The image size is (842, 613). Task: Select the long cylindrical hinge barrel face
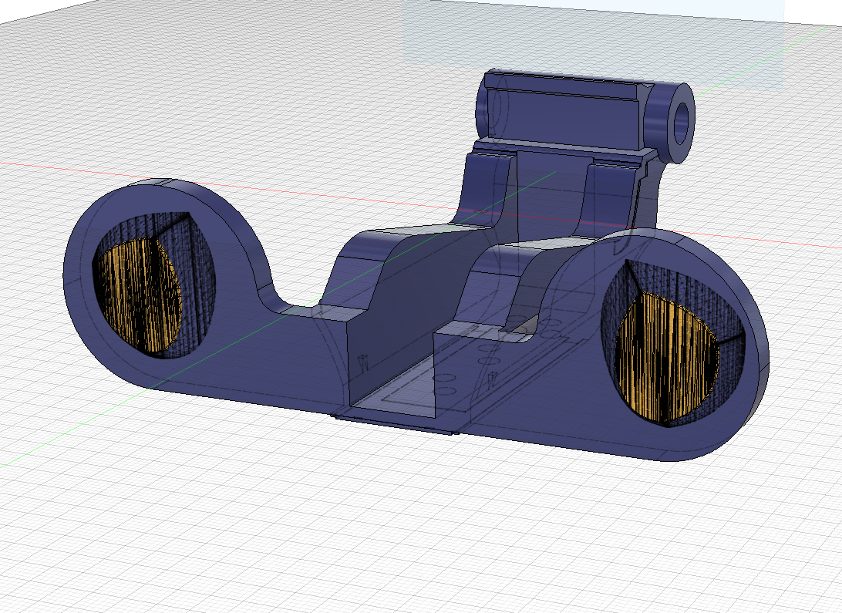pyautogui.click(x=569, y=113)
